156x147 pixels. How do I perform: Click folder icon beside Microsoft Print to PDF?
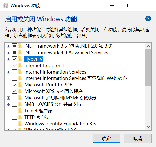click(x=20, y=85)
